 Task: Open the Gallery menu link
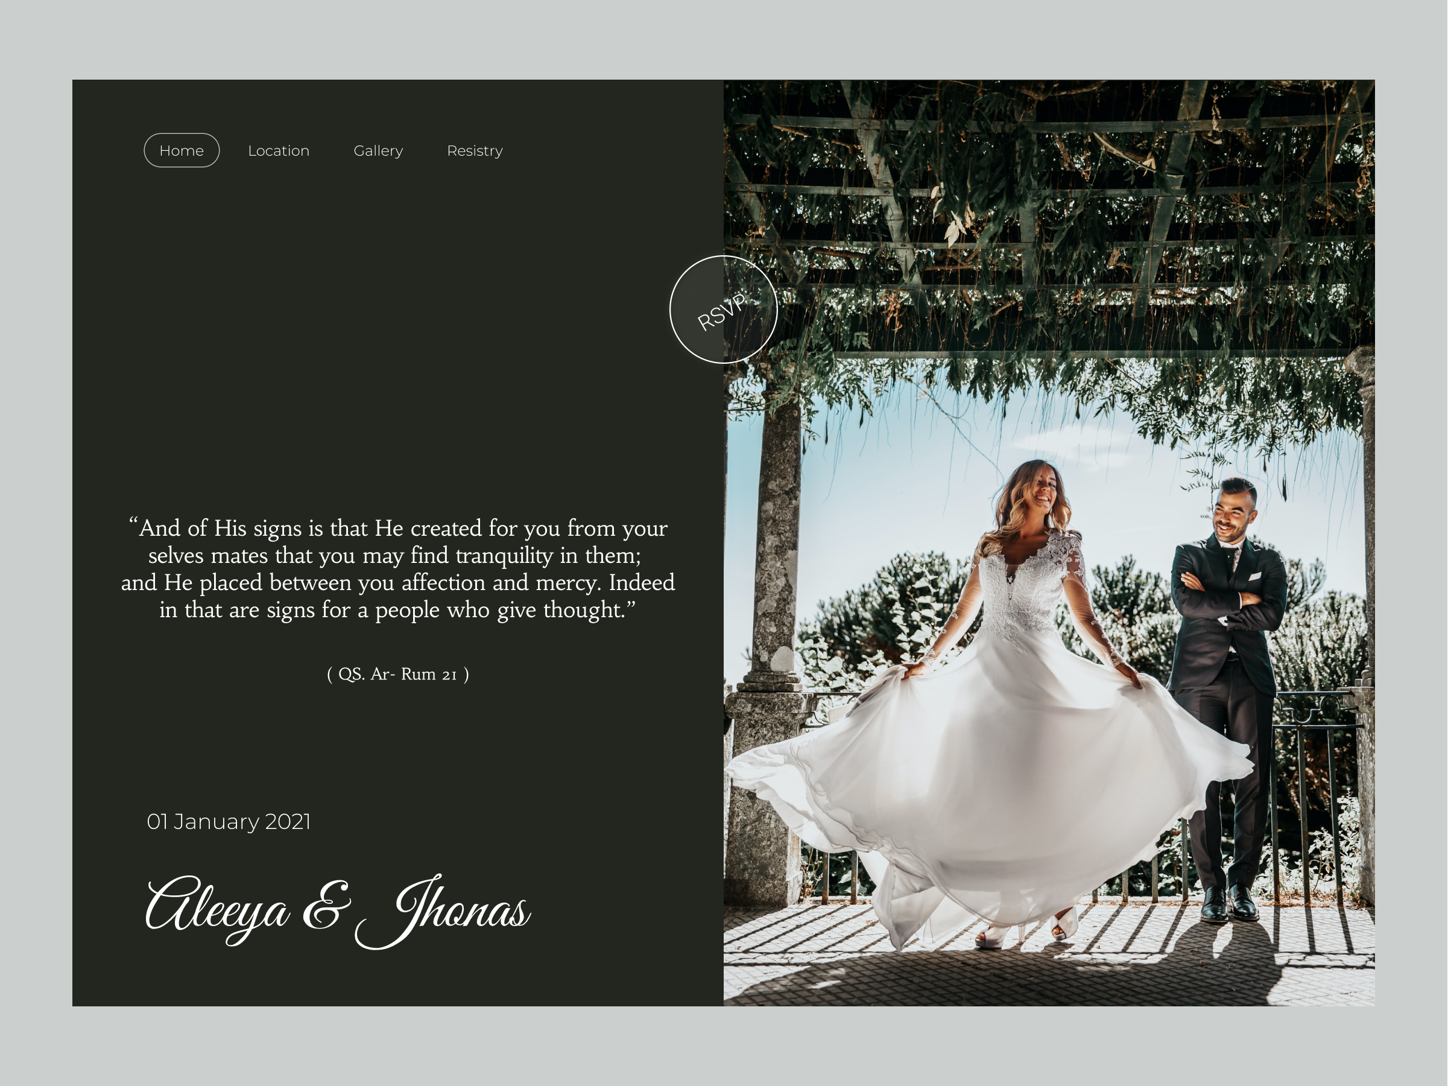point(378,151)
